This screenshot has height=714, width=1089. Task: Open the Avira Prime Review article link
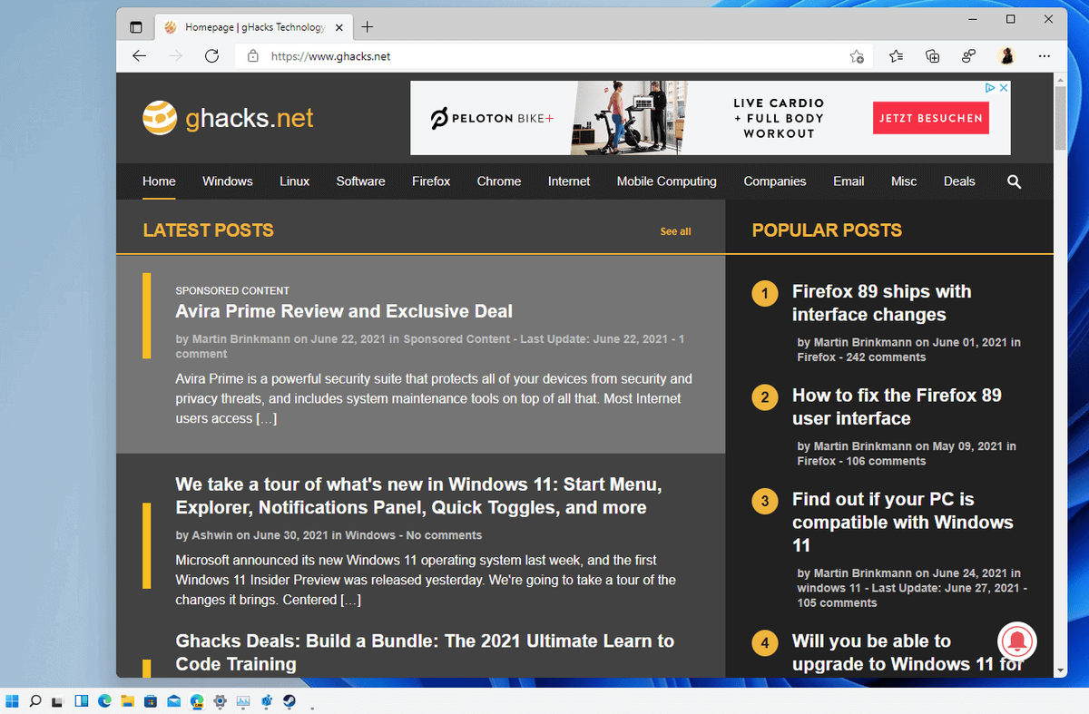(x=344, y=311)
